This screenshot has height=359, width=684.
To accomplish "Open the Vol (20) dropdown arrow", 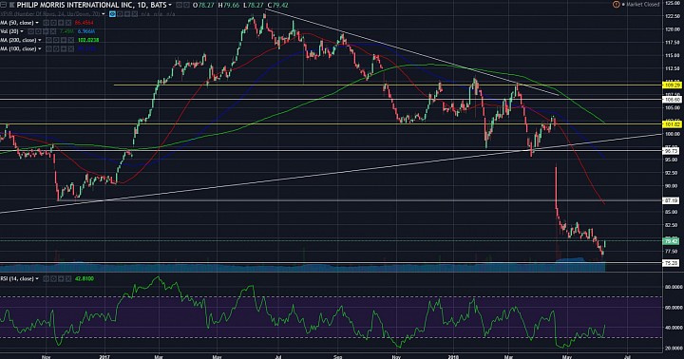I will point(22,31).
